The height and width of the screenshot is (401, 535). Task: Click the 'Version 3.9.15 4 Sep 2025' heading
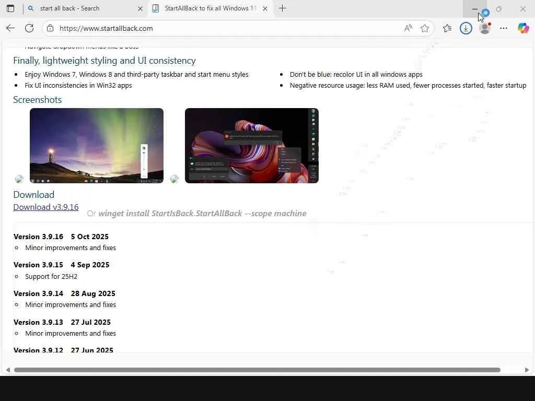pos(62,265)
